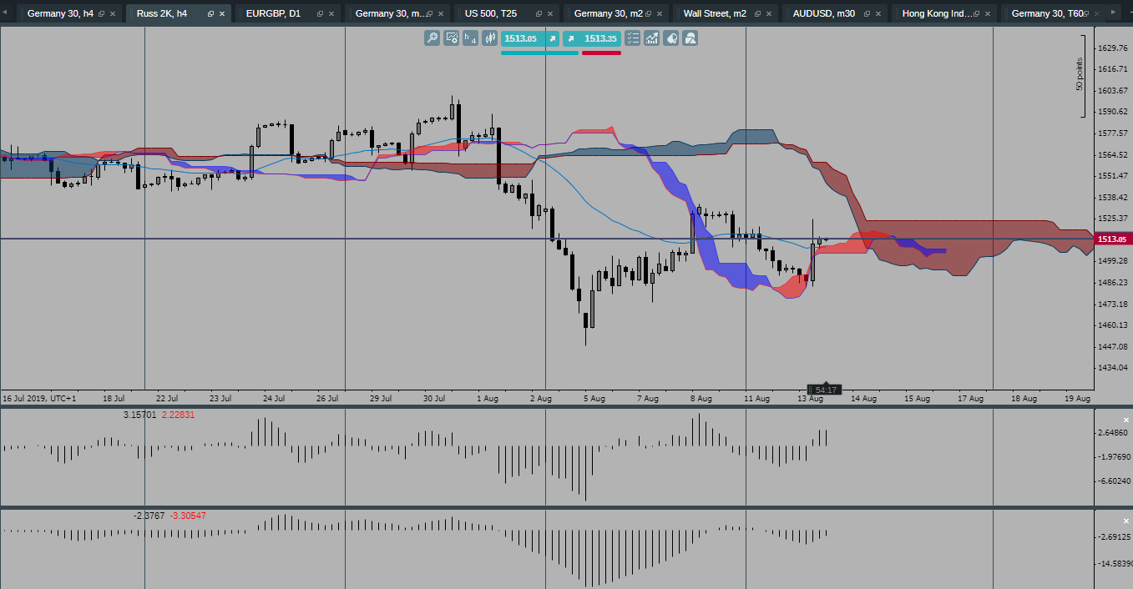Image resolution: width=1133 pixels, height=589 pixels.
Task: Open technical indicators chart icon
Action: (x=652, y=38)
